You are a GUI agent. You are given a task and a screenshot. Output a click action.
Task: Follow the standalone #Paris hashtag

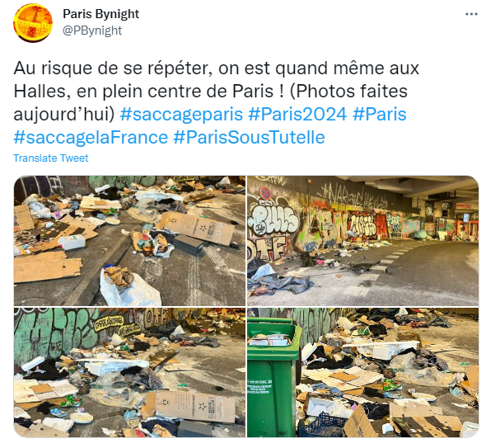click(380, 114)
